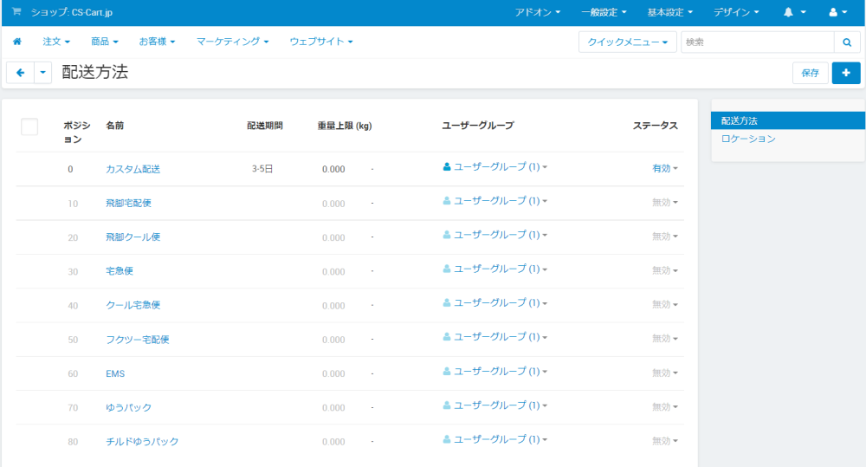Click the shopping cart icon beside the shop name
This screenshot has height=467, width=866.
(x=16, y=11)
